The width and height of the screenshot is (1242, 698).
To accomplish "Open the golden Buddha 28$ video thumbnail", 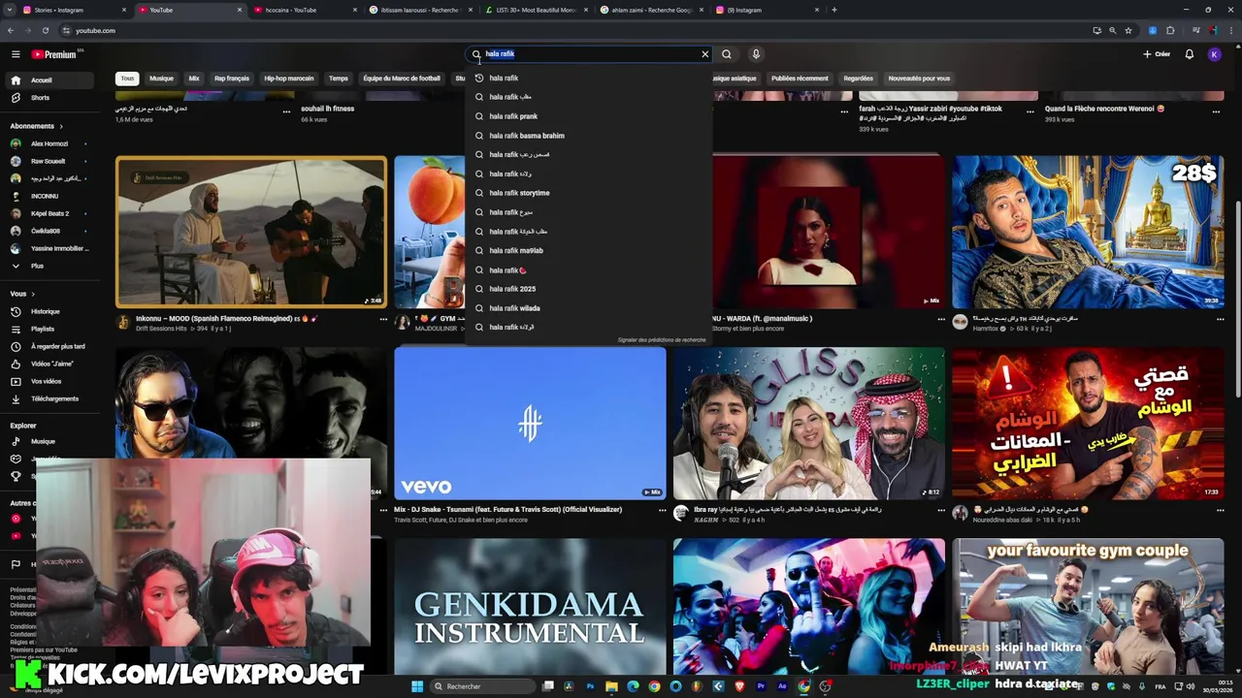I will click(1088, 232).
